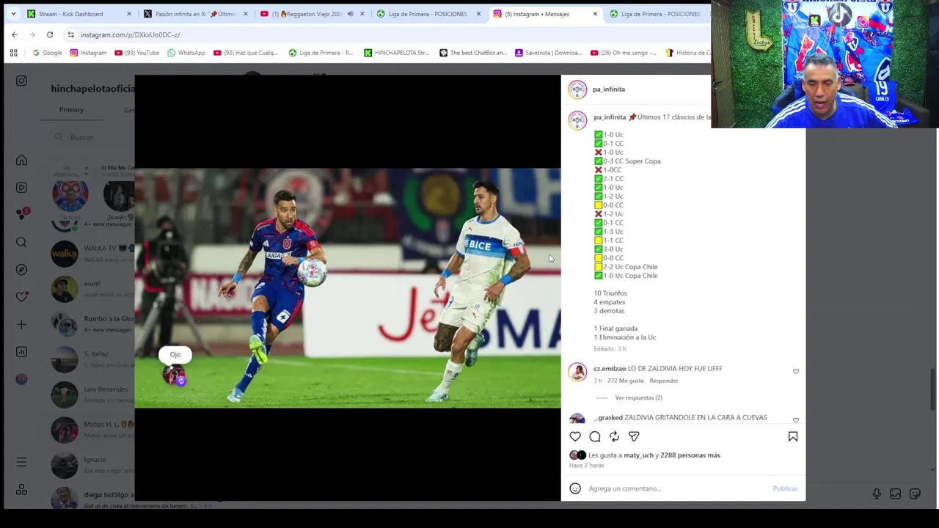Screen dimensions: 939x528
Task: Like the post with the heart icon
Action: click(575, 436)
